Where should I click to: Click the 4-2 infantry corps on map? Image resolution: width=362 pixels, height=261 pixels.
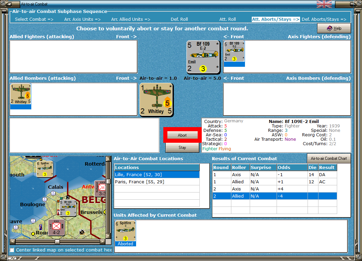(56, 227)
